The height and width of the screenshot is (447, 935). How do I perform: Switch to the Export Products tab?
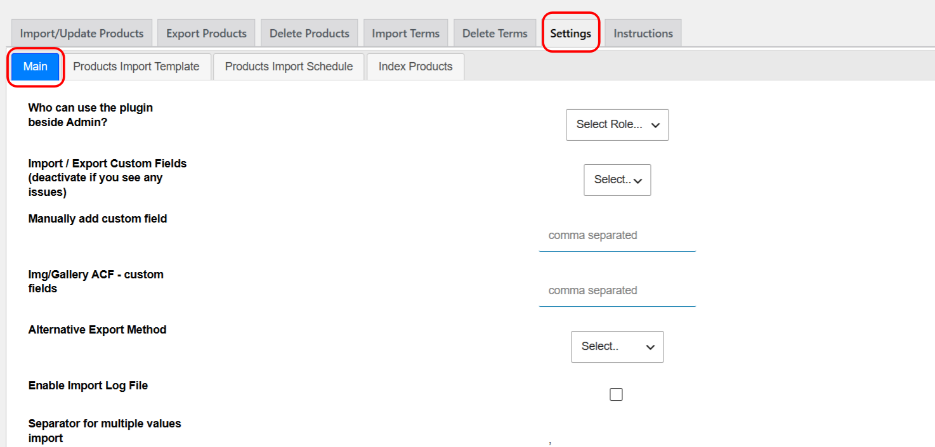tap(206, 33)
